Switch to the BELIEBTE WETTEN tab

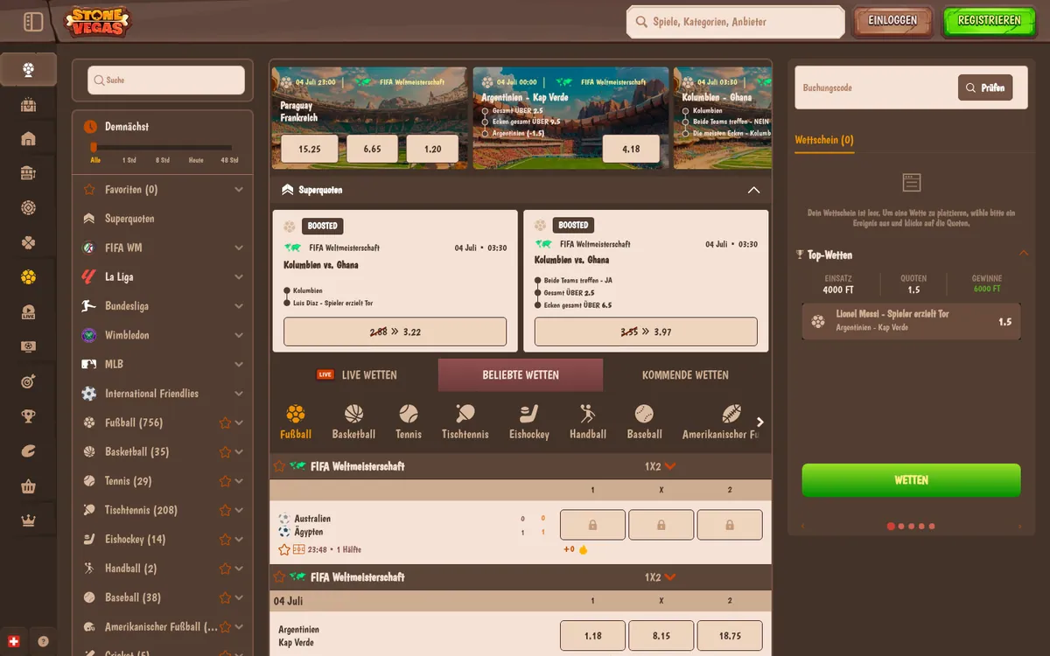point(521,374)
